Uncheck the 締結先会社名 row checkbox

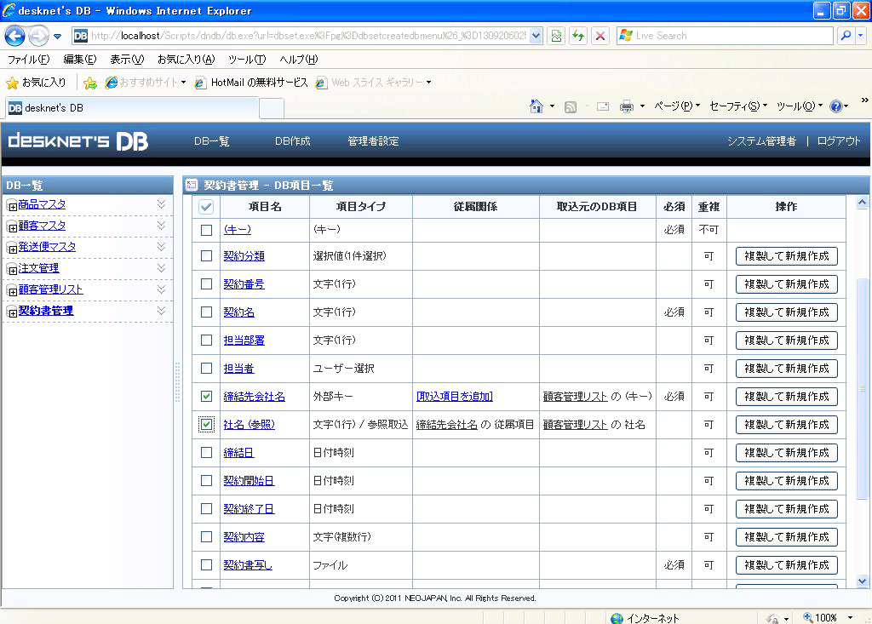coord(206,397)
